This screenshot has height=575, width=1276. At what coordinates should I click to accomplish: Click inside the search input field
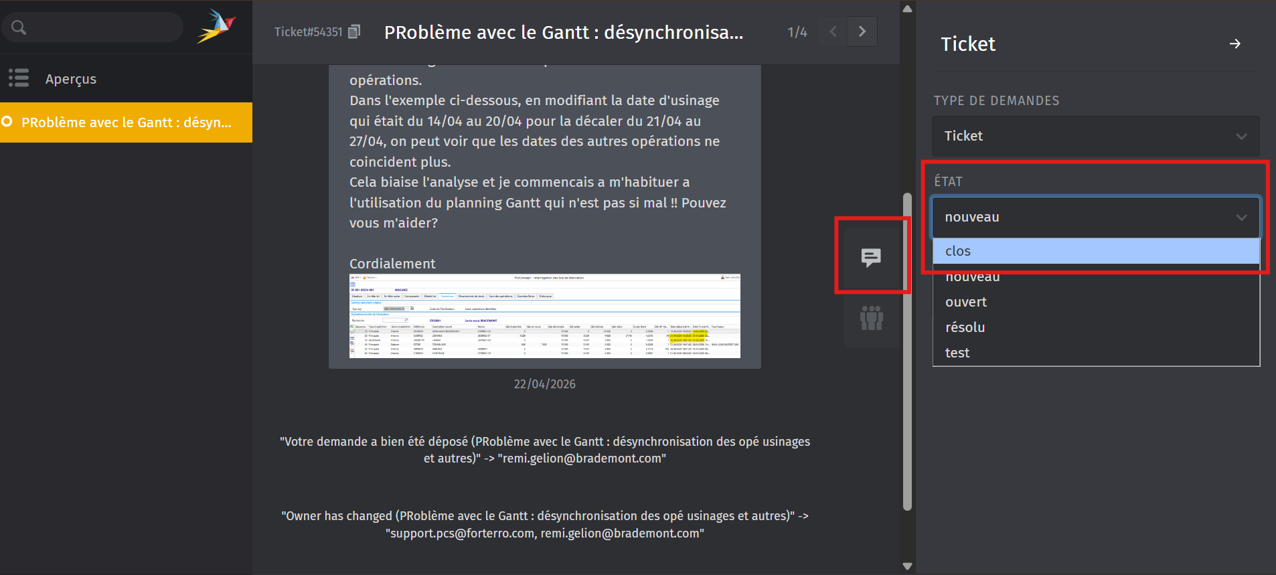tap(92, 27)
